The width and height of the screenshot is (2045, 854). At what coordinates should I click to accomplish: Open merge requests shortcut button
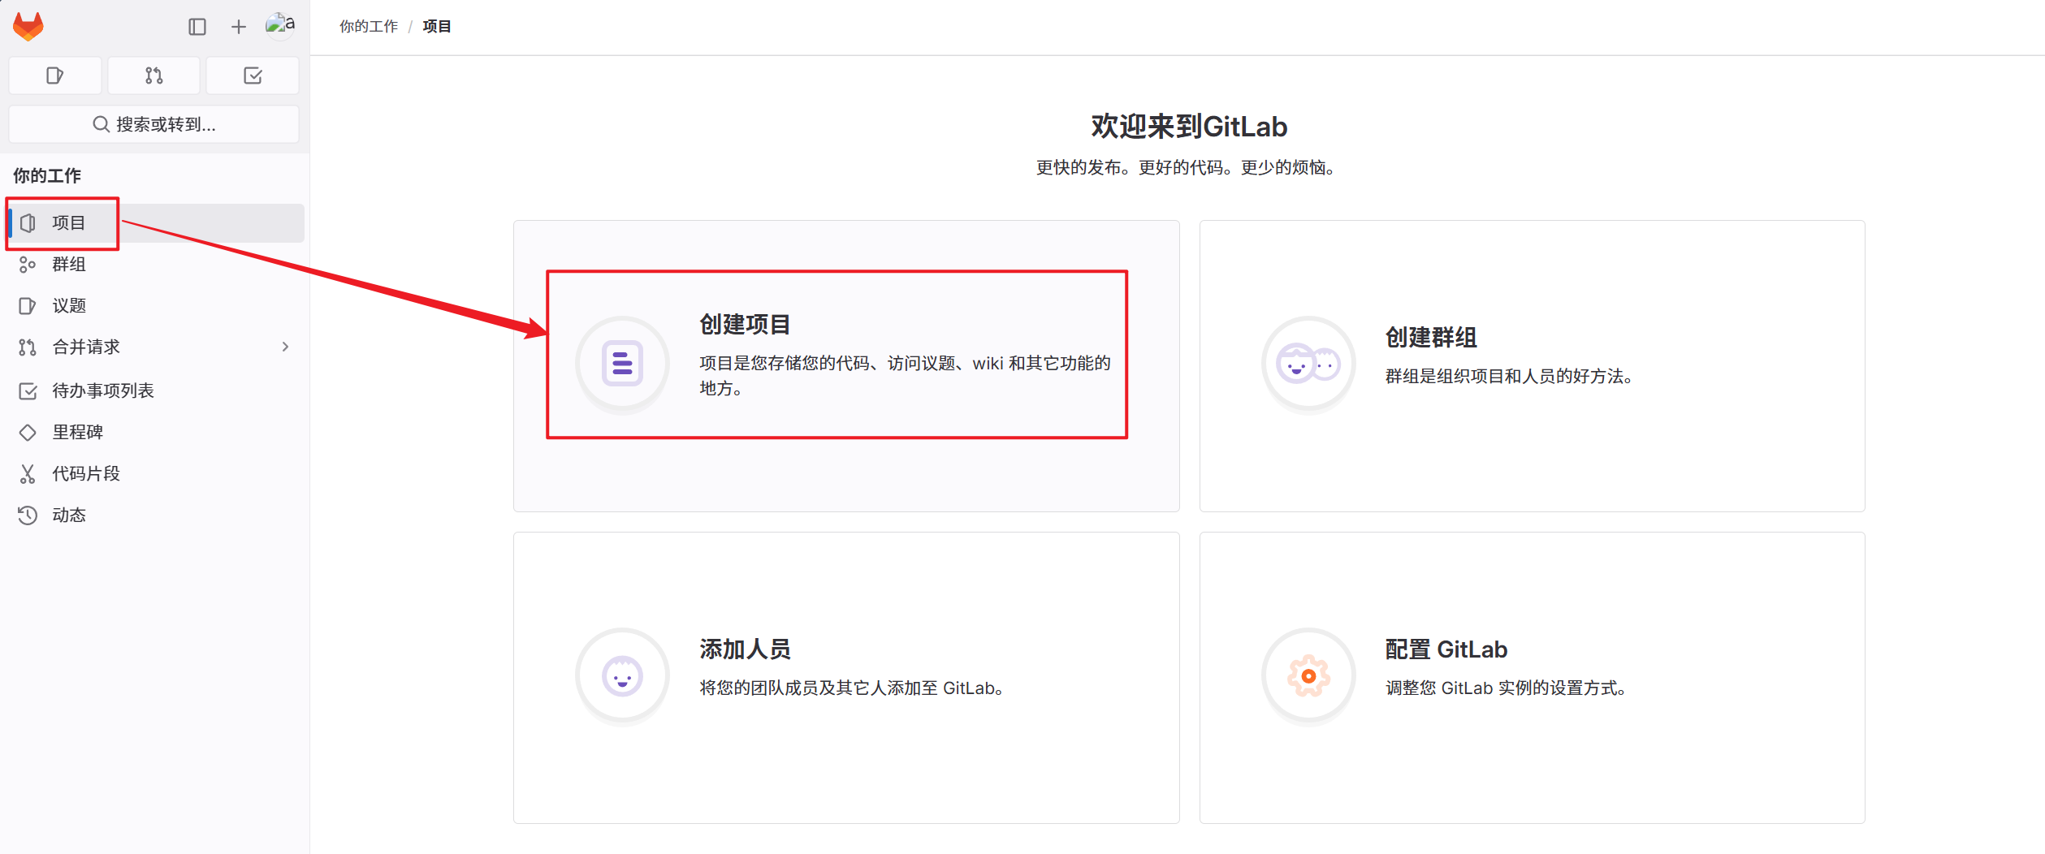coord(153,75)
